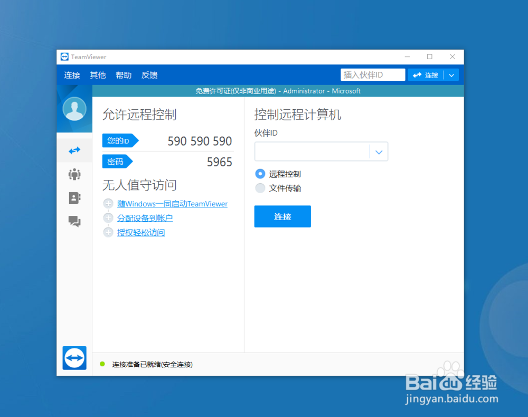This screenshot has width=528, height=417.
Task: Click plus icon beside 分配设备到帐户
Action: 108,218
